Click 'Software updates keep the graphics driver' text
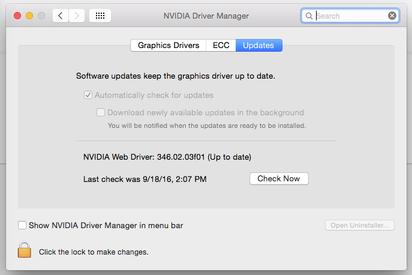Viewport: 412px width, 275px height. pyautogui.click(x=176, y=76)
